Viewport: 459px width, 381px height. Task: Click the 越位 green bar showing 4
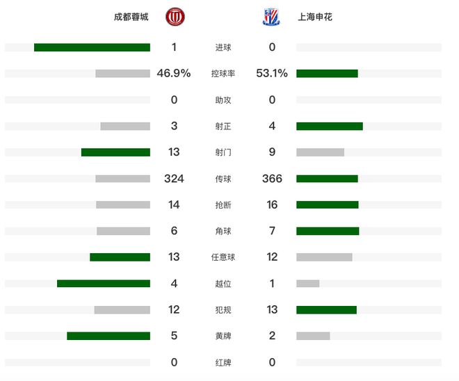coord(104,283)
